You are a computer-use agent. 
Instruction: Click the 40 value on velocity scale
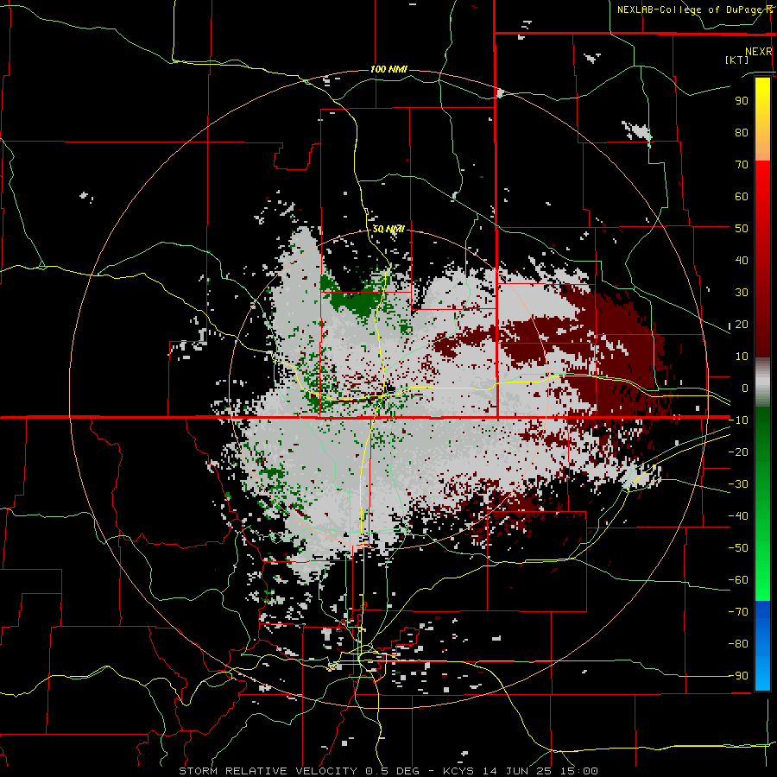(742, 260)
